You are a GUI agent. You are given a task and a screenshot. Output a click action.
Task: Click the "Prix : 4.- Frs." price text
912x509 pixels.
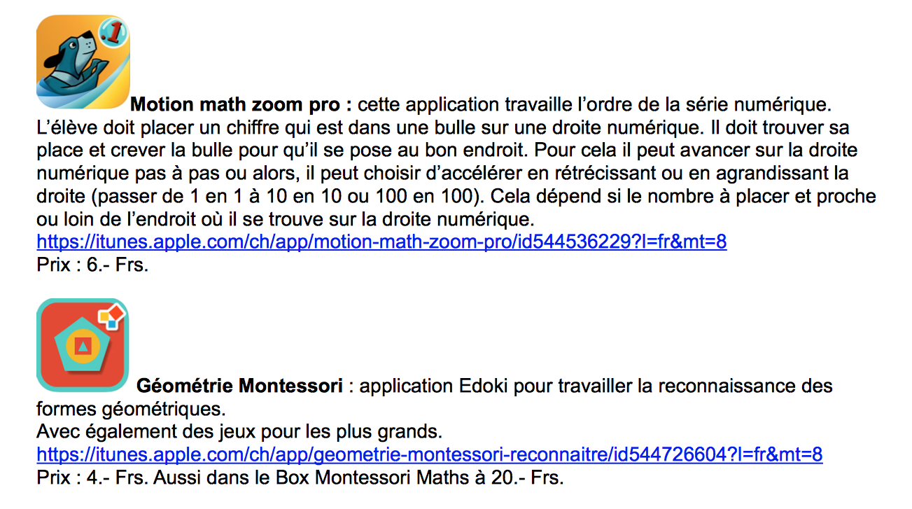pyautogui.click(x=92, y=478)
